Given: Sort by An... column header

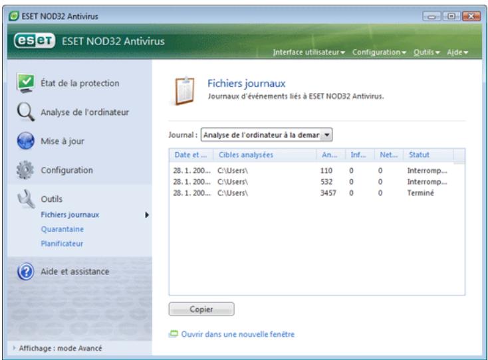Looking at the screenshot, I should click(331, 155).
